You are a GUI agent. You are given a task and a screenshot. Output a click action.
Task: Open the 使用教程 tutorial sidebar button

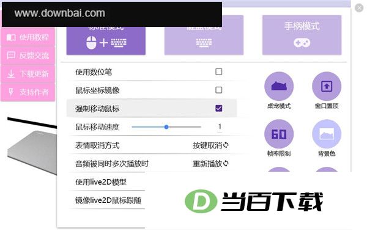pyautogui.click(x=28, y=37)
